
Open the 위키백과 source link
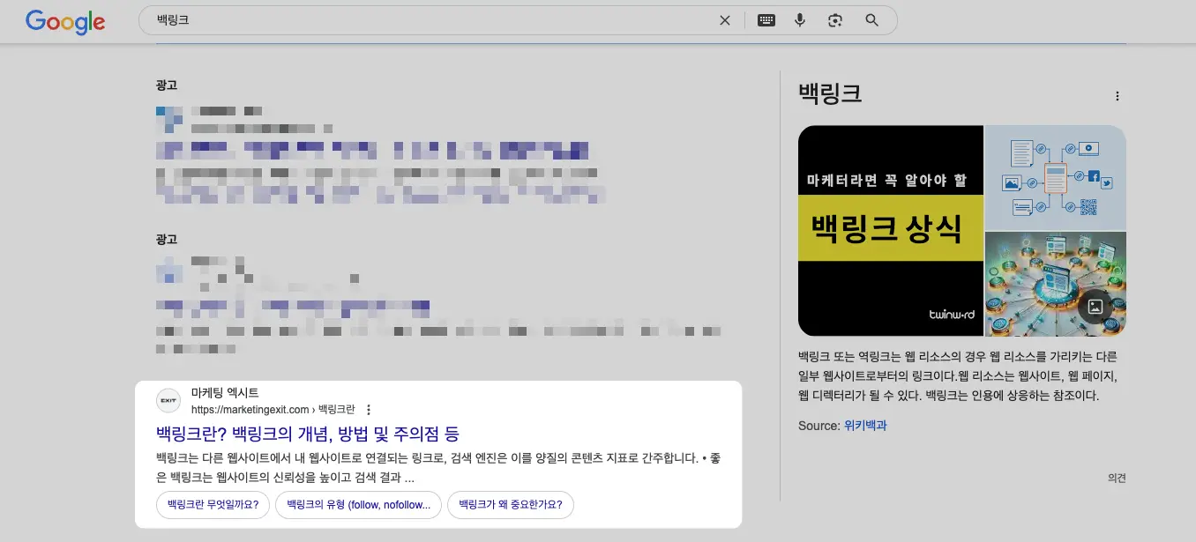pyautogui.click(x=864, y=425)
